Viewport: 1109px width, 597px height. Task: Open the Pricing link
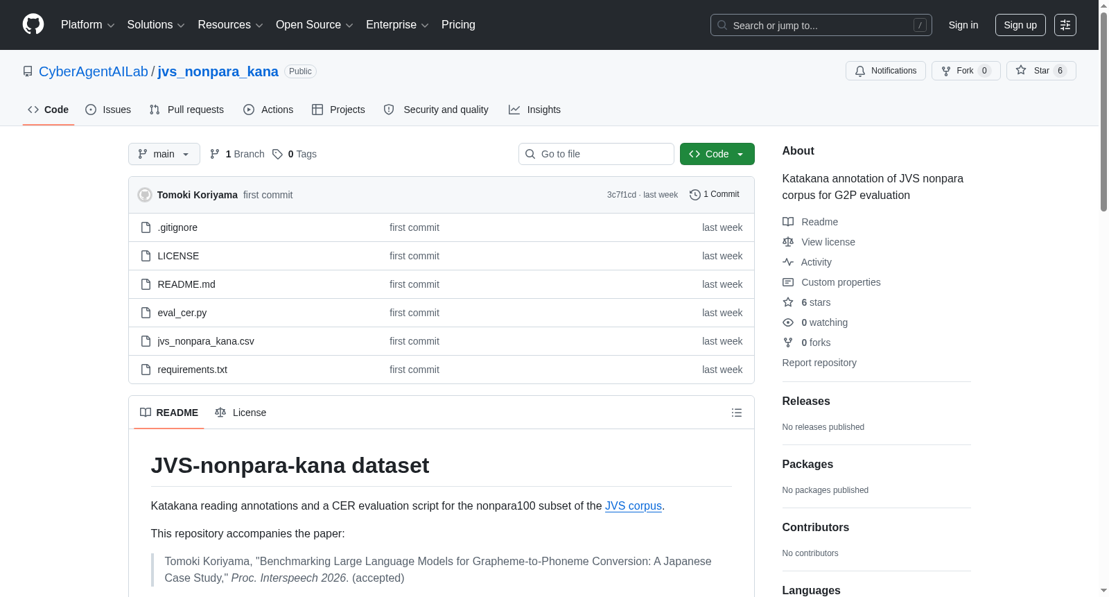point(458,25)
